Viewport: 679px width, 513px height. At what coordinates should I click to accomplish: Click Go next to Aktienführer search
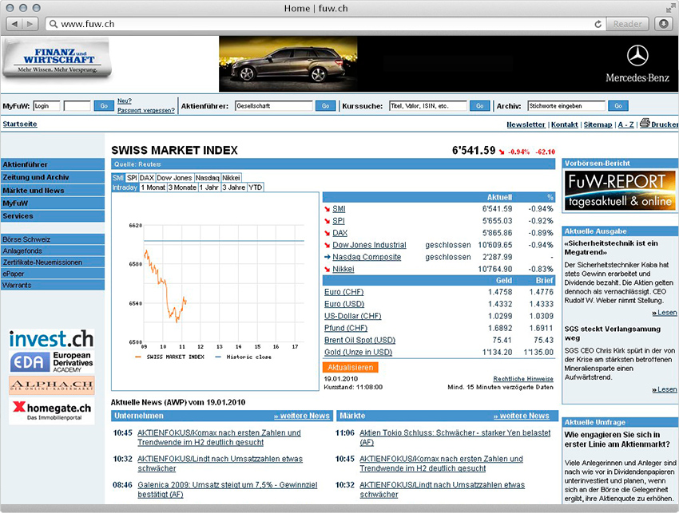click(x=326, y=106)
